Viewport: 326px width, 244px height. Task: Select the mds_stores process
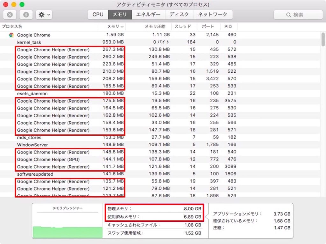(160, 137)
